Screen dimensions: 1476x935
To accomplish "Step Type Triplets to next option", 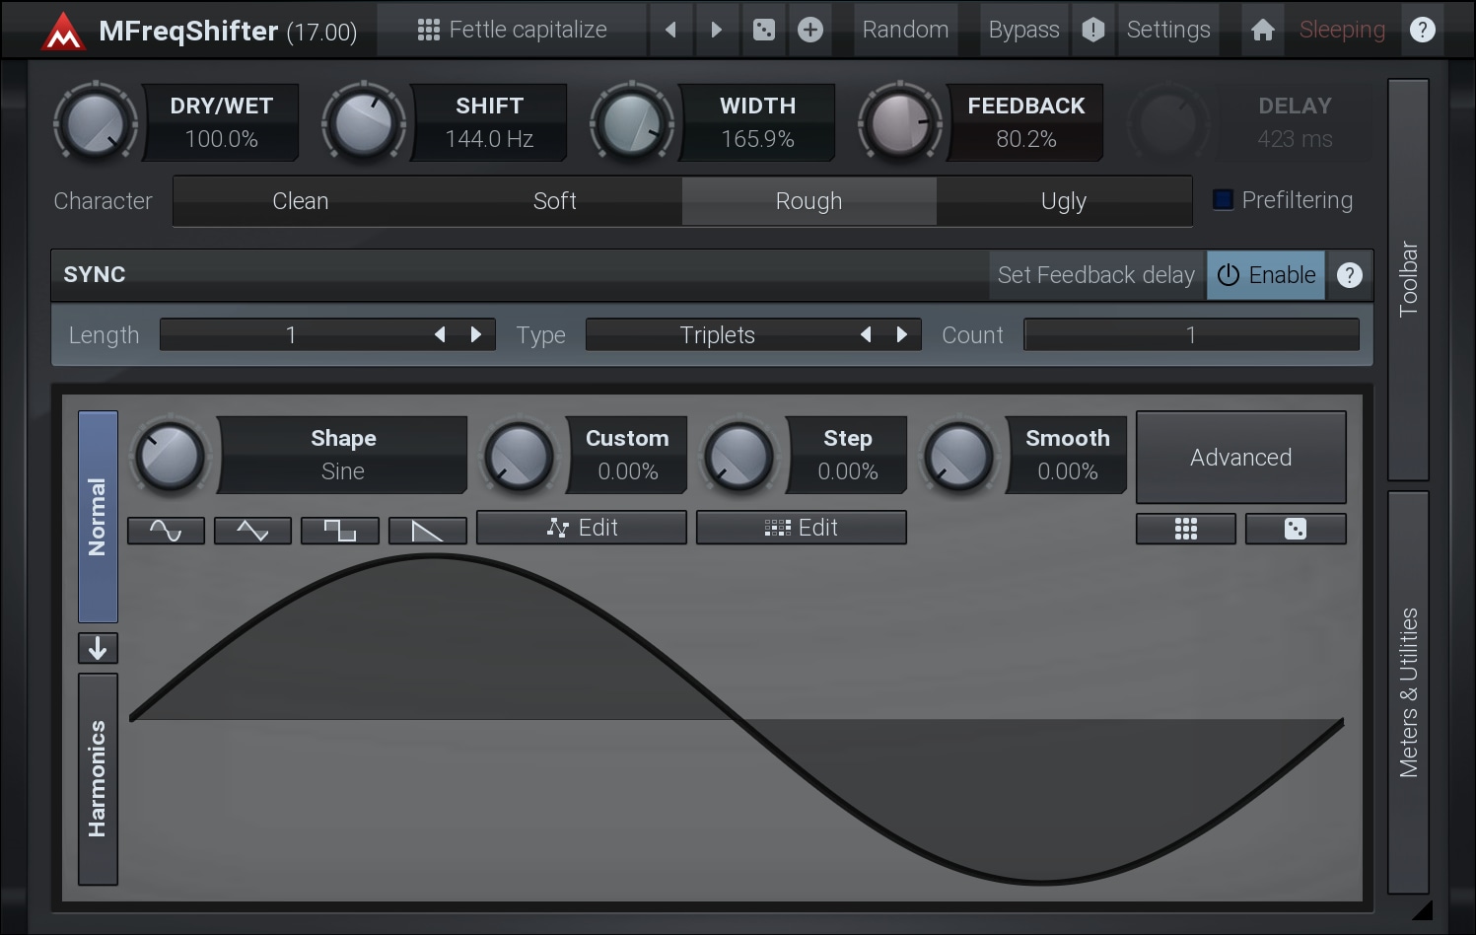I will click(x=901, y=335).
